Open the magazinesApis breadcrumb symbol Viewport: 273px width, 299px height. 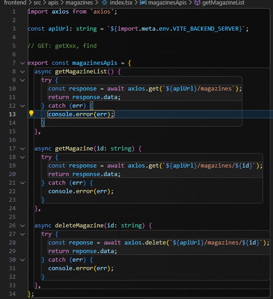pyautogui.click(x=167, y=3)
